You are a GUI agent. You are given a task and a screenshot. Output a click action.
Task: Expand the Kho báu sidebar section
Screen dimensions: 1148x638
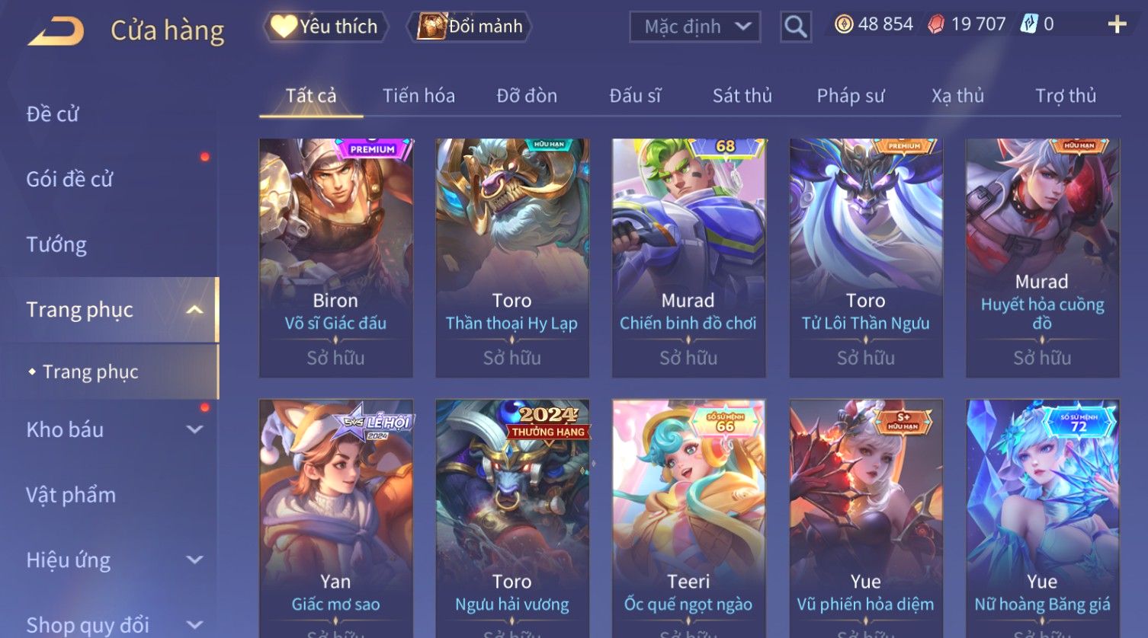point(195,429)
